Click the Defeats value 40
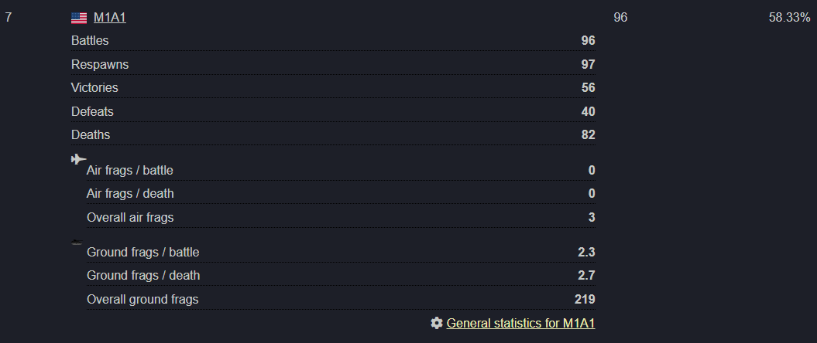Image resolution: width=817 pixels, height=343 pixels. [589, 112]
